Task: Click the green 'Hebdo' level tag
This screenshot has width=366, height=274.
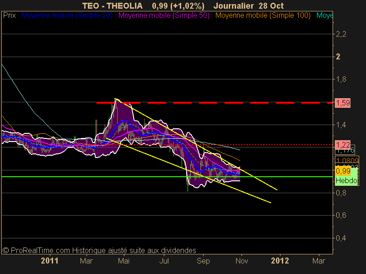Action: coord(346,180)
